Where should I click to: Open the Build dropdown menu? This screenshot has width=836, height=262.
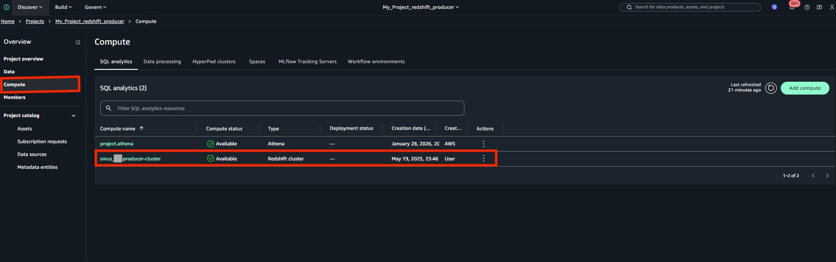click(63, 7)
